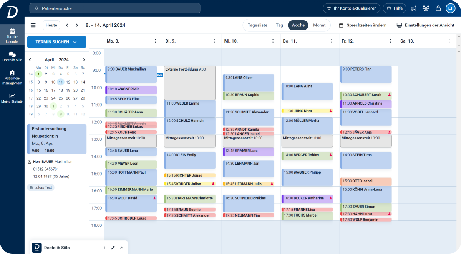
Task: Open the team members icon in header
Action: pyautogui.click(x=426, y=8)
